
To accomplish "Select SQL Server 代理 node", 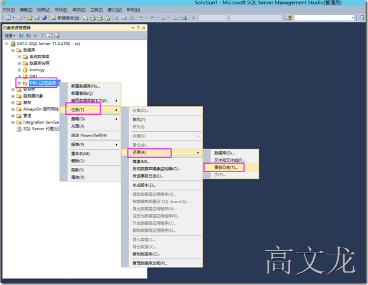I will pyautogui.click(x=41, y=129).
